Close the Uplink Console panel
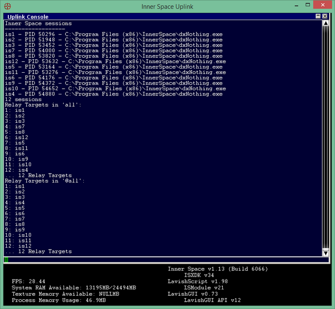Screen dimensions: 335x309 point(325,16)
